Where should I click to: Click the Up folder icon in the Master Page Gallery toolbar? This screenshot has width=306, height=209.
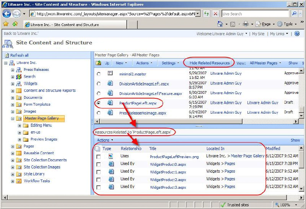click(98, 63)
